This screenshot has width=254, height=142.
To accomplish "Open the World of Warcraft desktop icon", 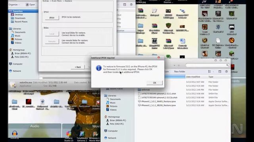I will click(205, 43).
